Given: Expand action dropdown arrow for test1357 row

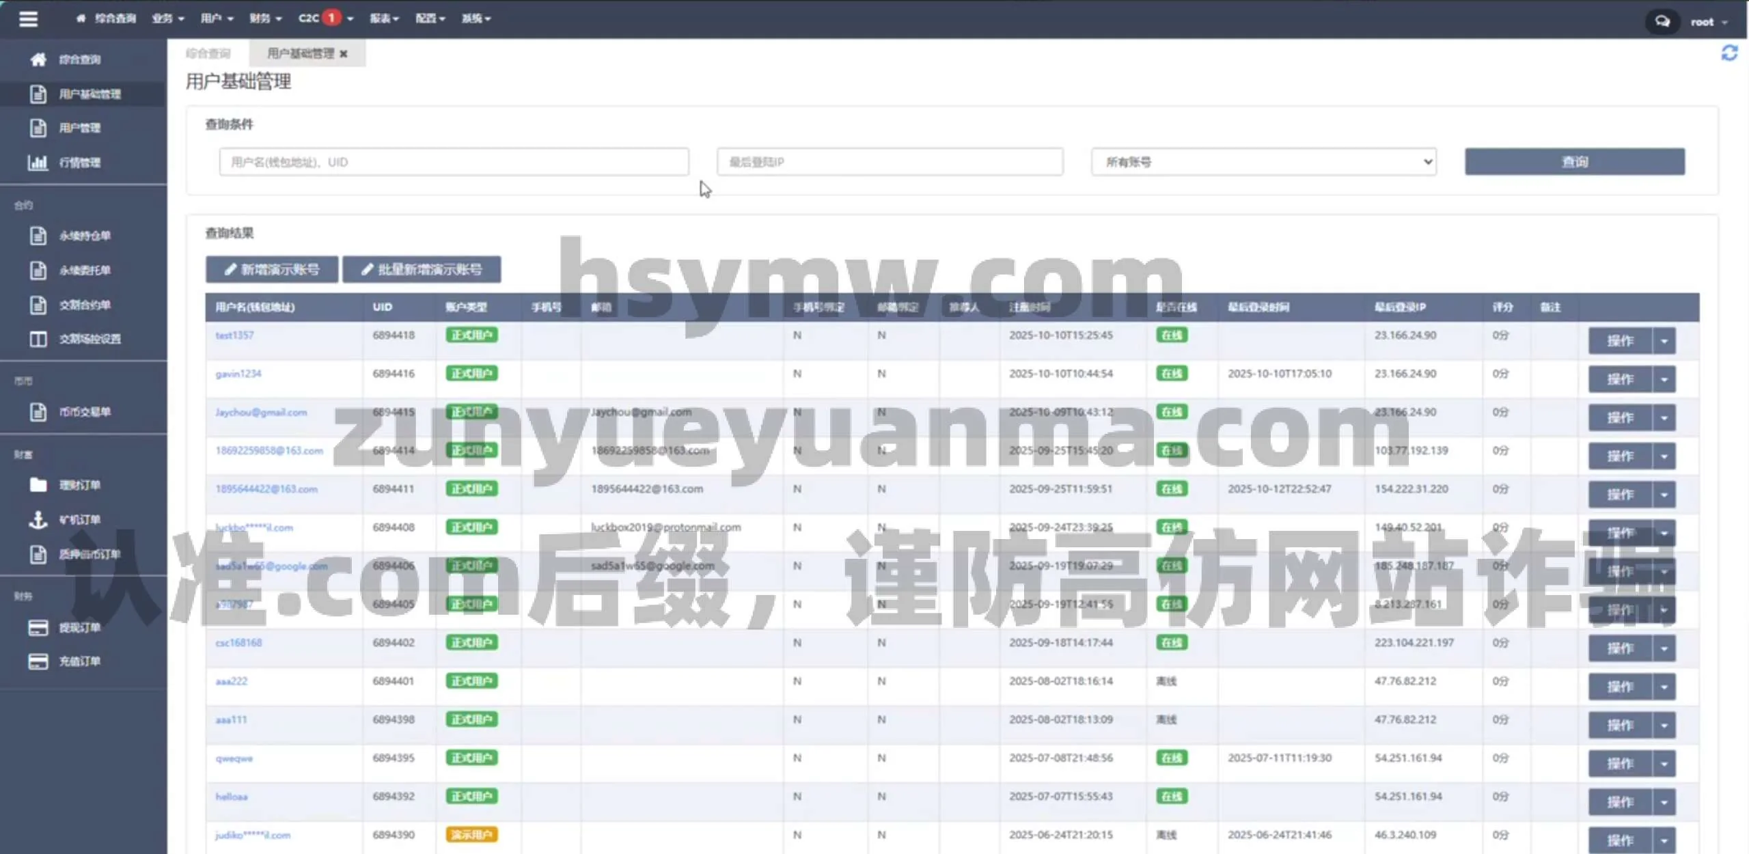Looking at the screenshot, I should 1664,341.
